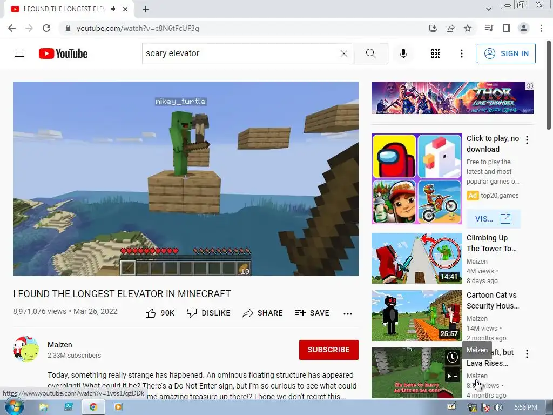Open more actions ellipsis under video

[348, 313]
